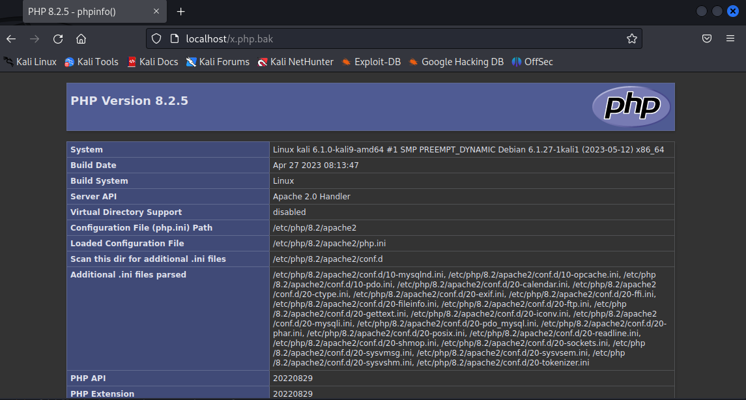The image size is (746, 400).
Task: Open the Kali Tools bookmark
Action: pos(91,62)
